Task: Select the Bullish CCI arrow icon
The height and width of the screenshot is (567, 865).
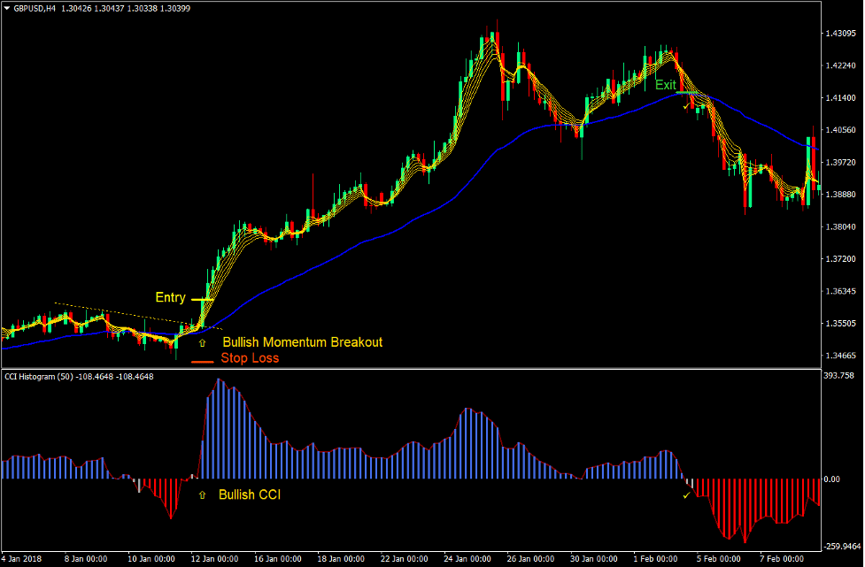Action: 203,494
